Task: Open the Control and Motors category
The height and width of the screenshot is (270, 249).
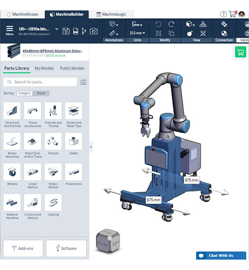Action: [33, 206]
